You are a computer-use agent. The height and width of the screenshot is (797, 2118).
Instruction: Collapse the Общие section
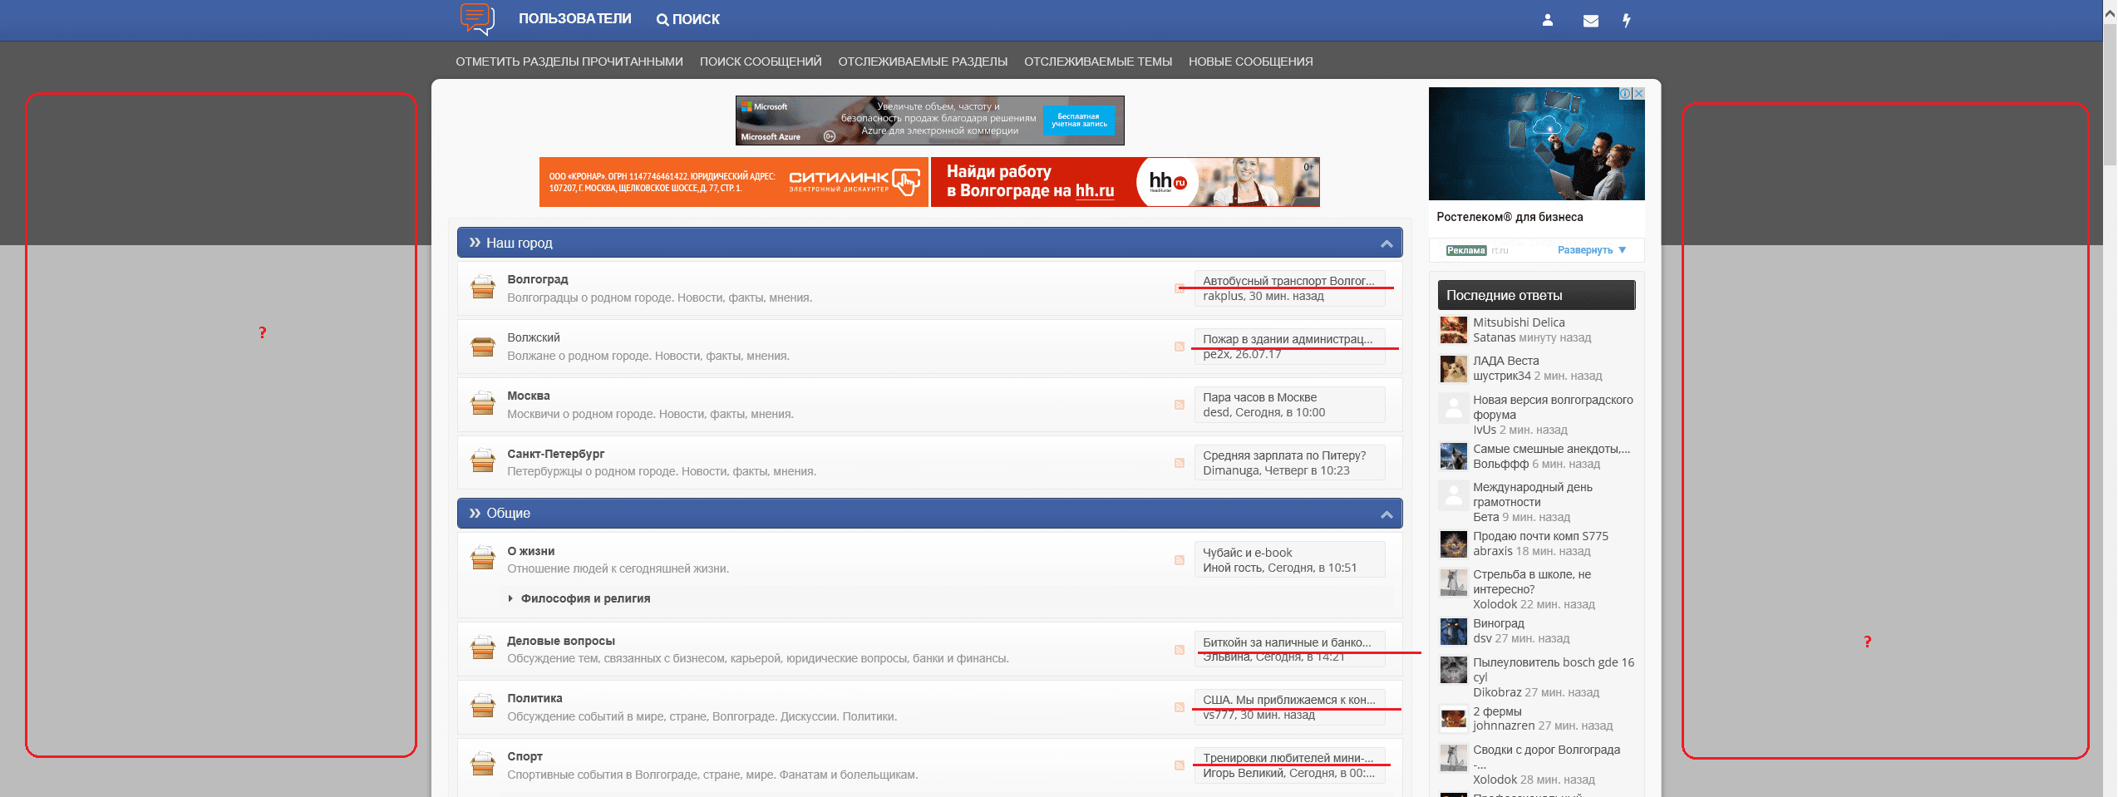1386,514
